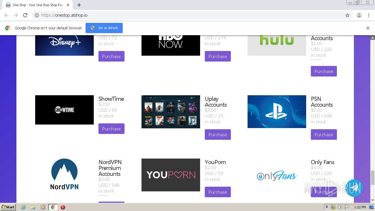Switch to Chrome taskbar icon

[53, 207]
